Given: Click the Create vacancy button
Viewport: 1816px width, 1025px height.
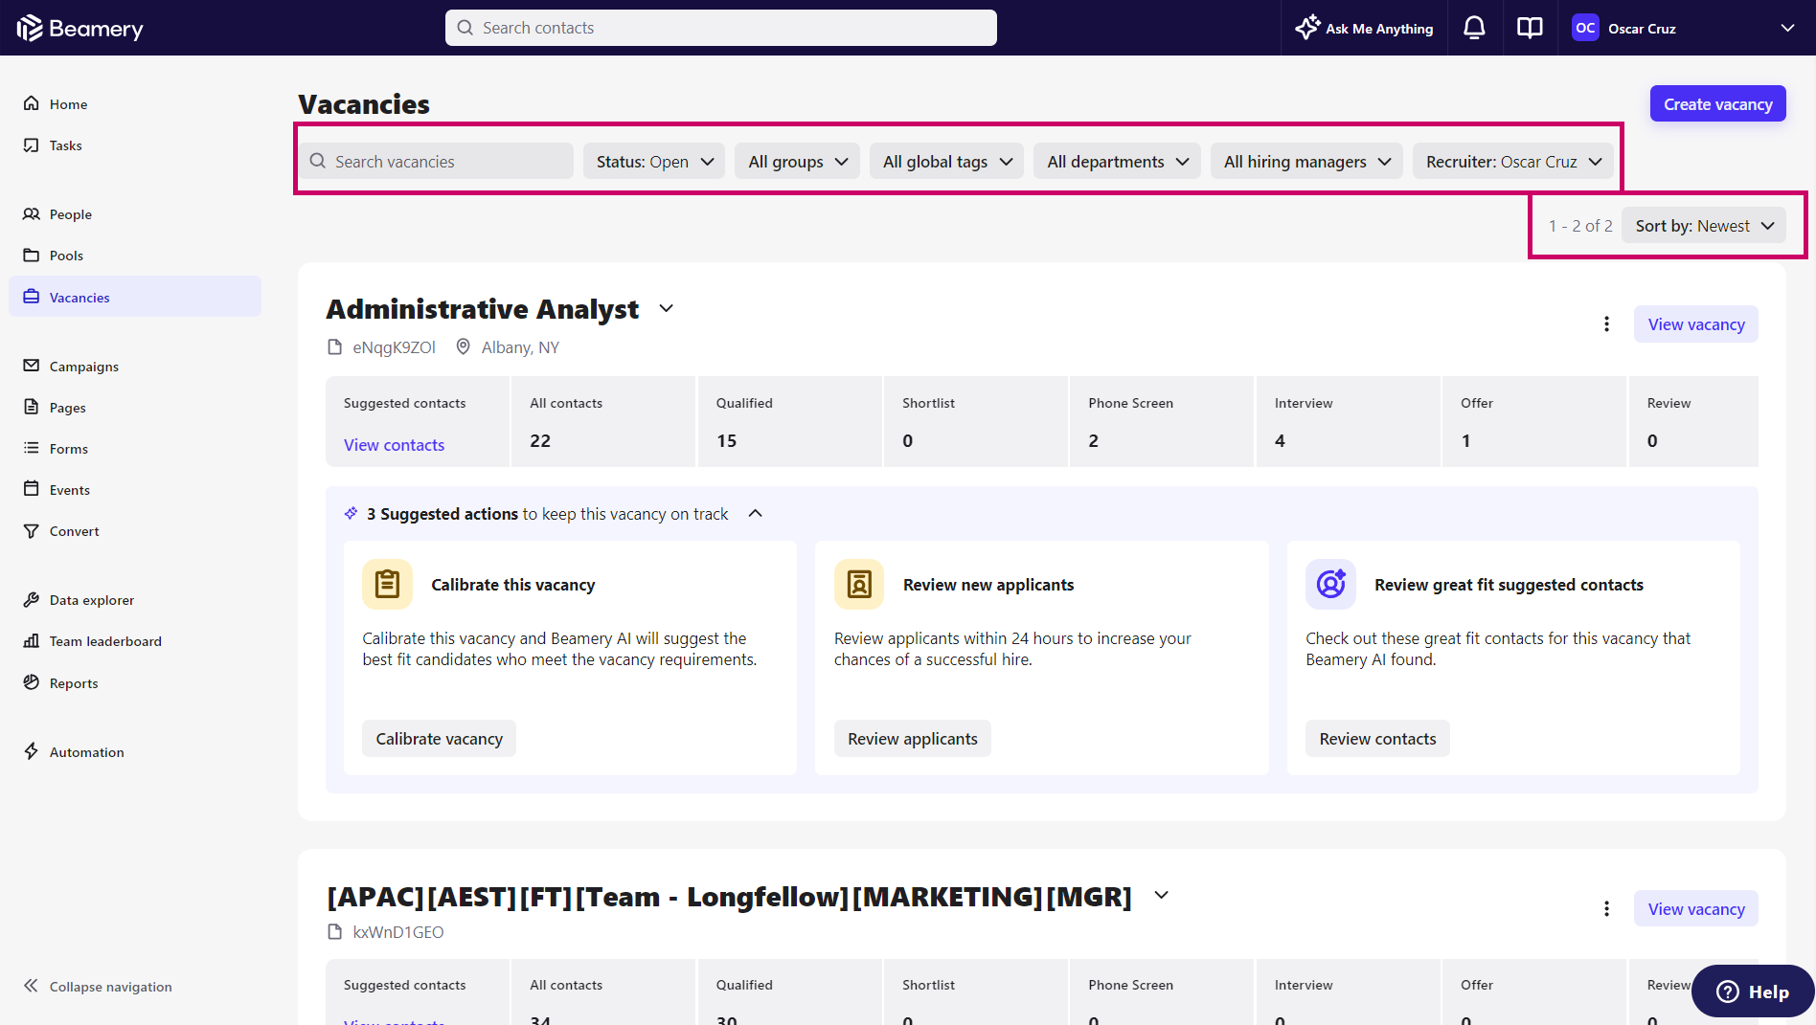Looking at the screenshot, I should click(1717, 104).
